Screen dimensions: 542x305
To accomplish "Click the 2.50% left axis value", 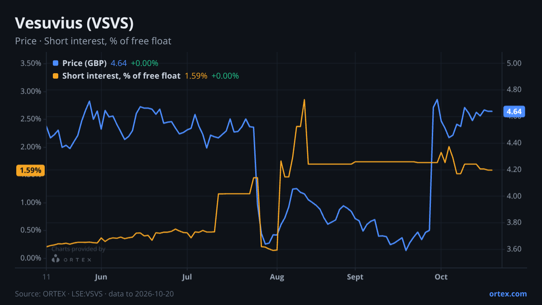I will click(31, 119).
